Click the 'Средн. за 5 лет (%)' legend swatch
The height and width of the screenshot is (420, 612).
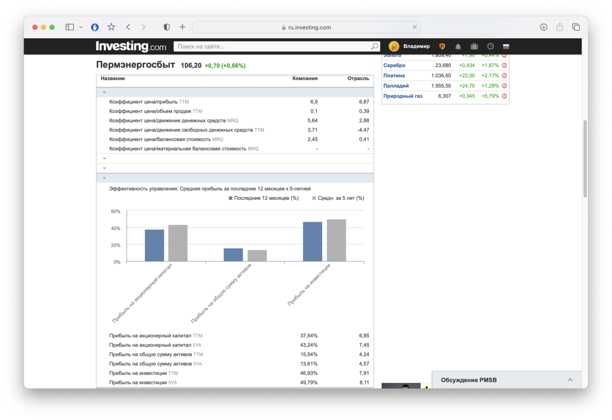click(314, 198)
